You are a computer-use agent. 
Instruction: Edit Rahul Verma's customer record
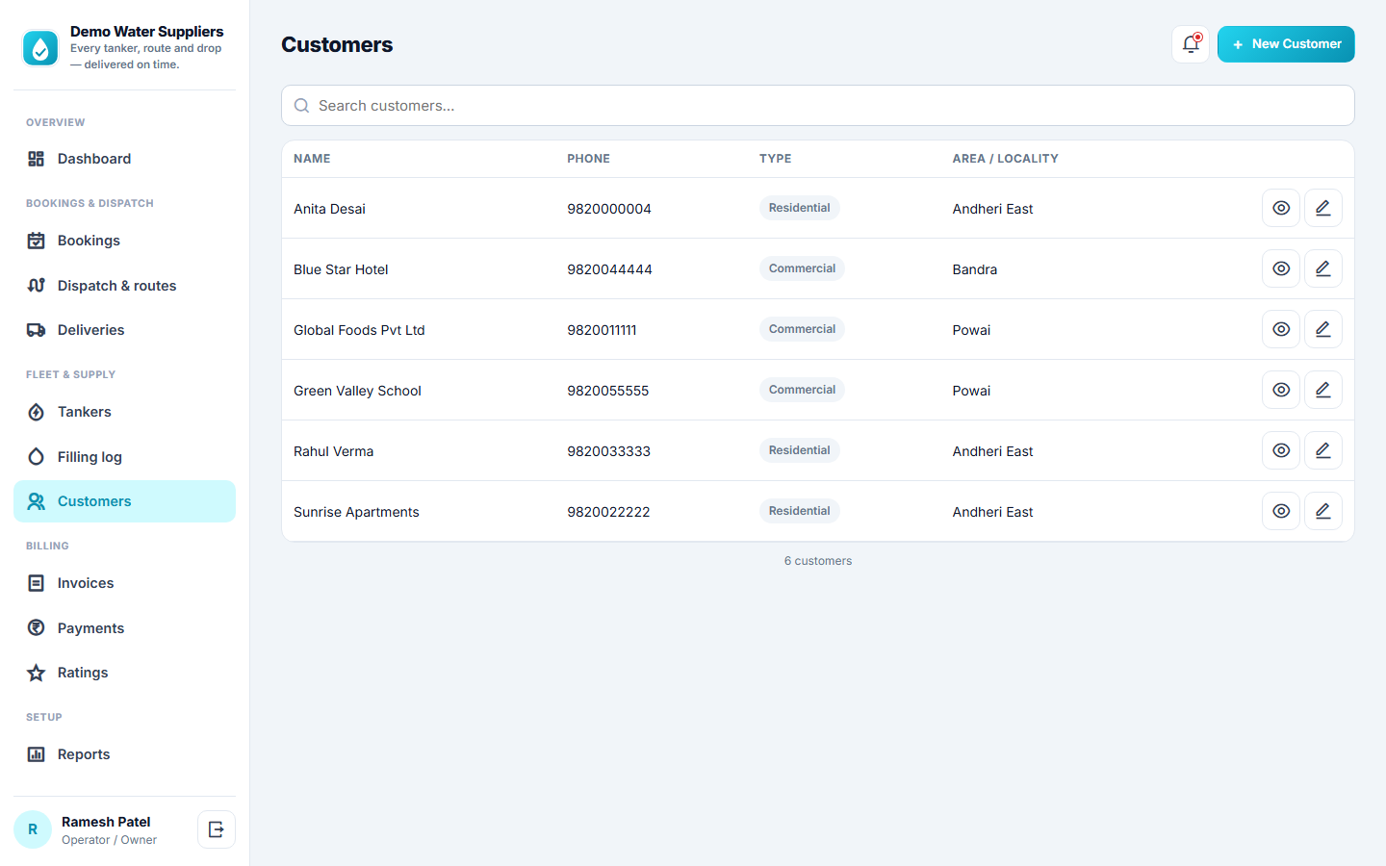point(1323,450)
